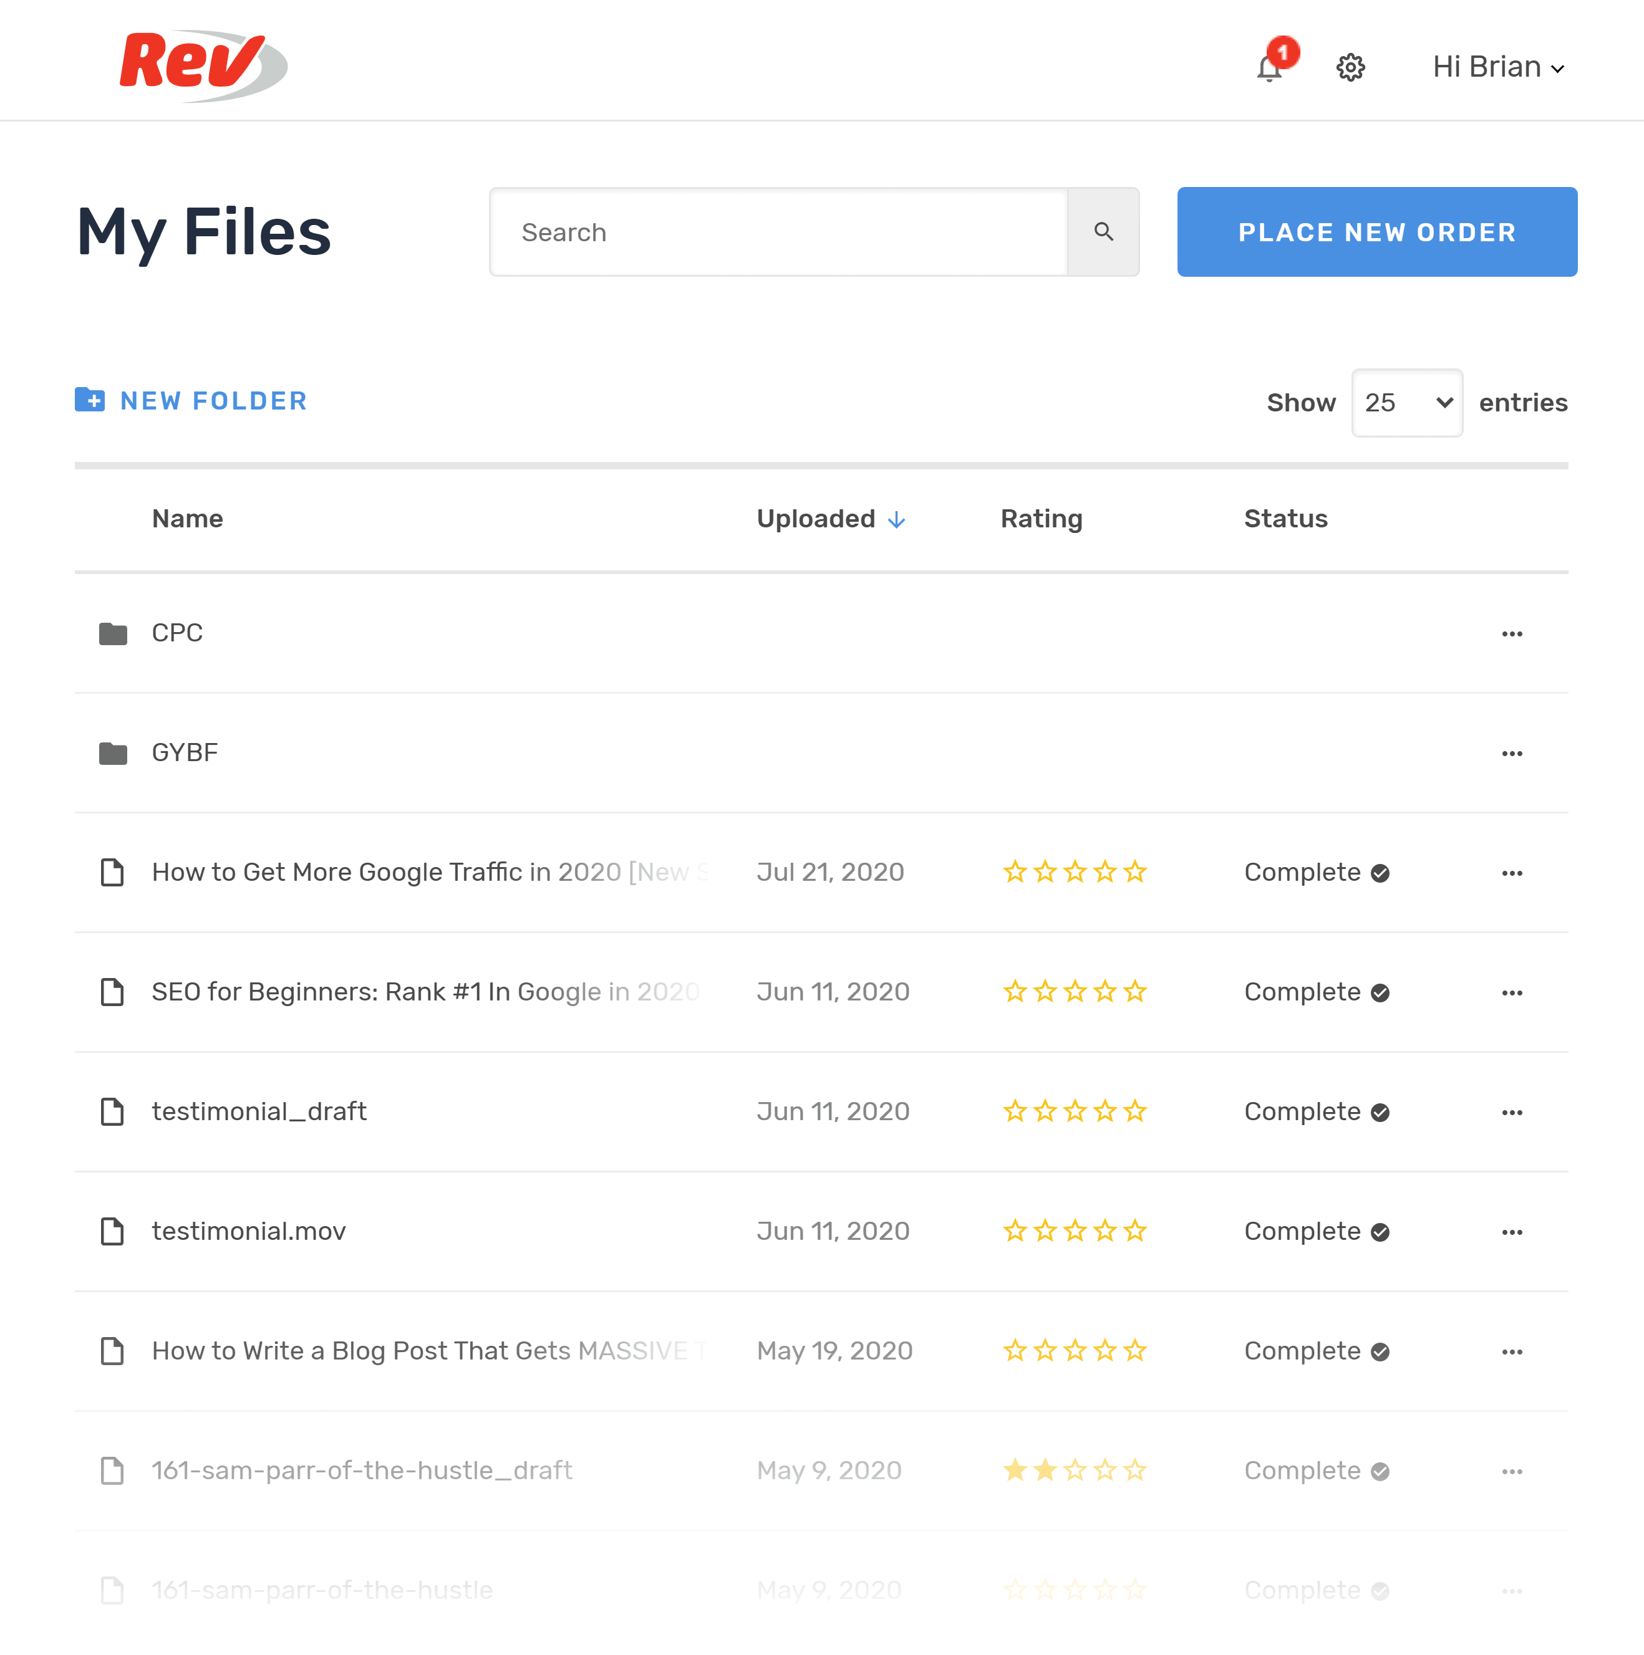Sort by the Name column header
This screenshot has height=1655, width=1644.
[188, 519]
